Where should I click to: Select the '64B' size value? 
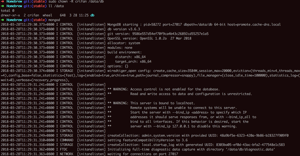[63, 15]
